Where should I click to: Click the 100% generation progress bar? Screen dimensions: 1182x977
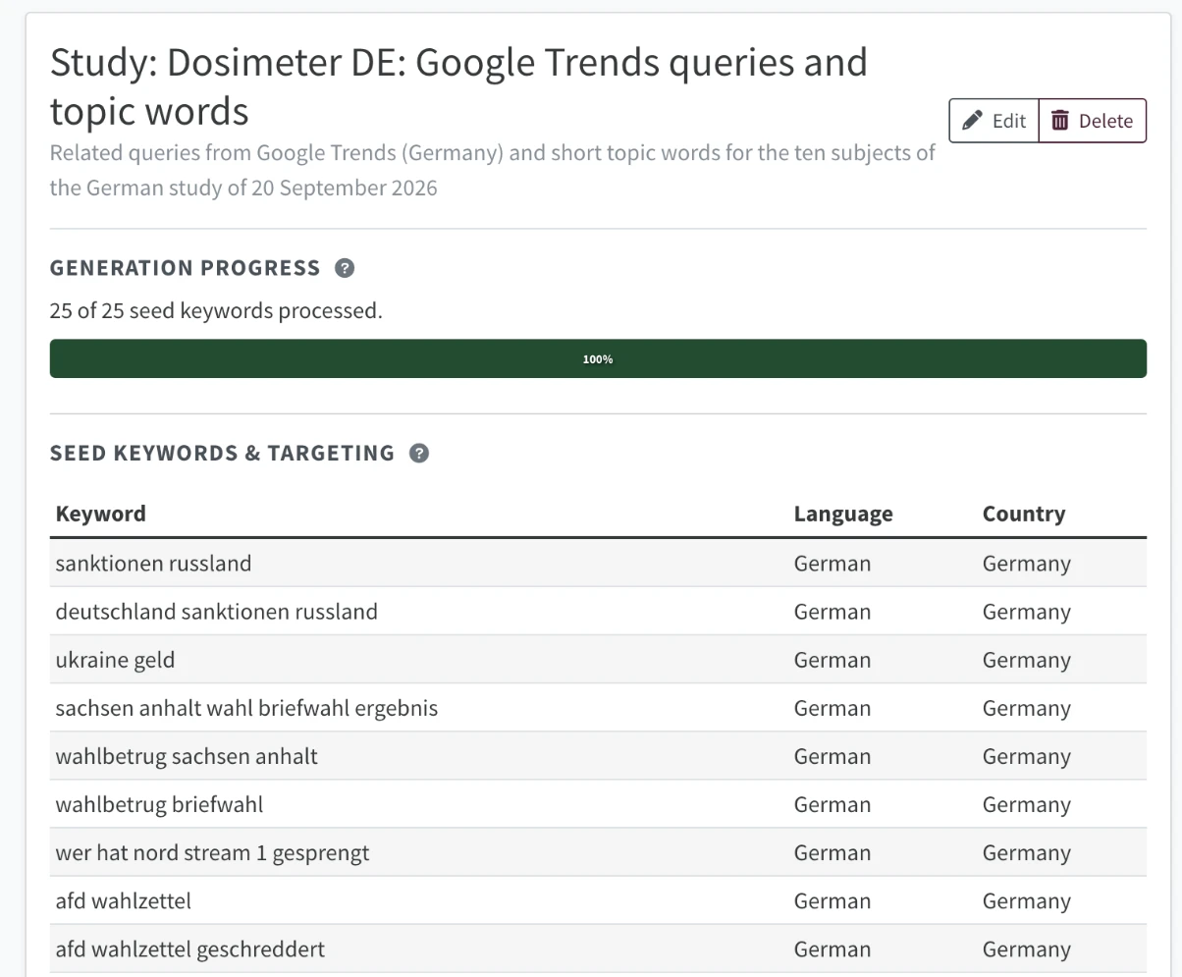pyautogui.click(x=598, y=358)
